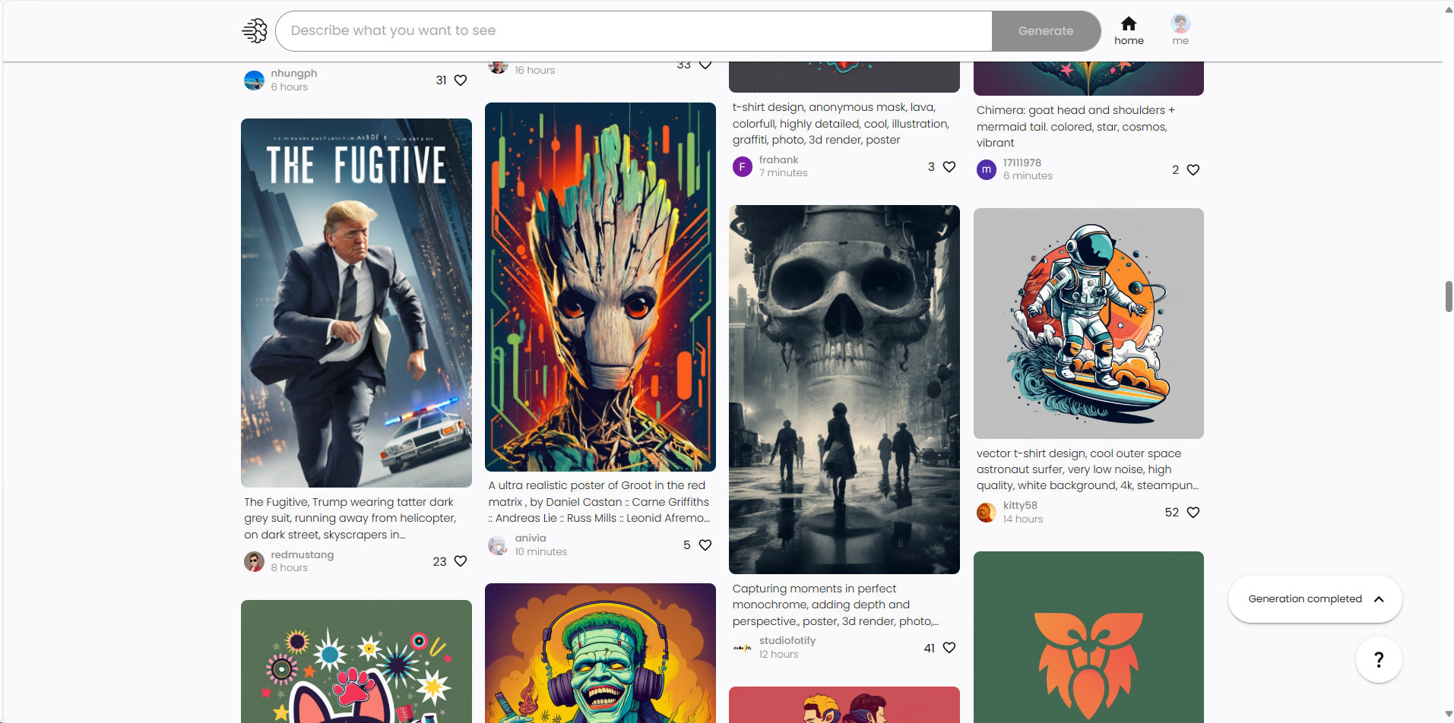Click the scrollbar up arrow

click(x=1449, y=10)
